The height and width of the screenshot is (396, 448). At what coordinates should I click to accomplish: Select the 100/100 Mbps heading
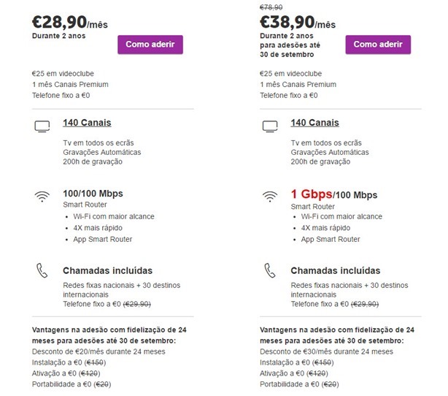[x=93, y=194]
